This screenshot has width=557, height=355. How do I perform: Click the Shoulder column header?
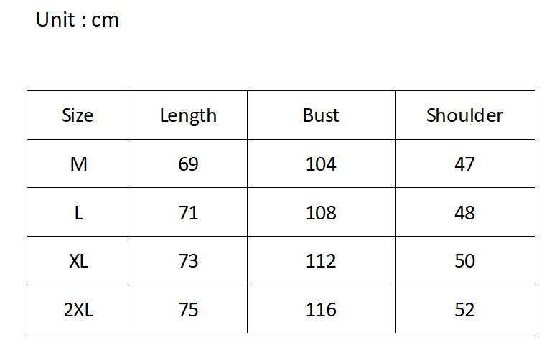point(464,115)
